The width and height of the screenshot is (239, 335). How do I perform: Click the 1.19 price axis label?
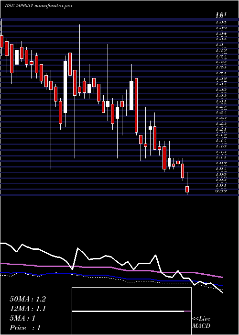click(x=221, y=135)
